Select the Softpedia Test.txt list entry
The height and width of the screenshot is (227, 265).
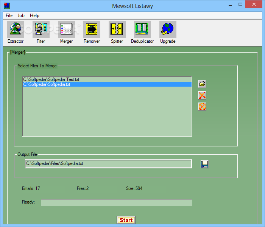pos(107,79)
